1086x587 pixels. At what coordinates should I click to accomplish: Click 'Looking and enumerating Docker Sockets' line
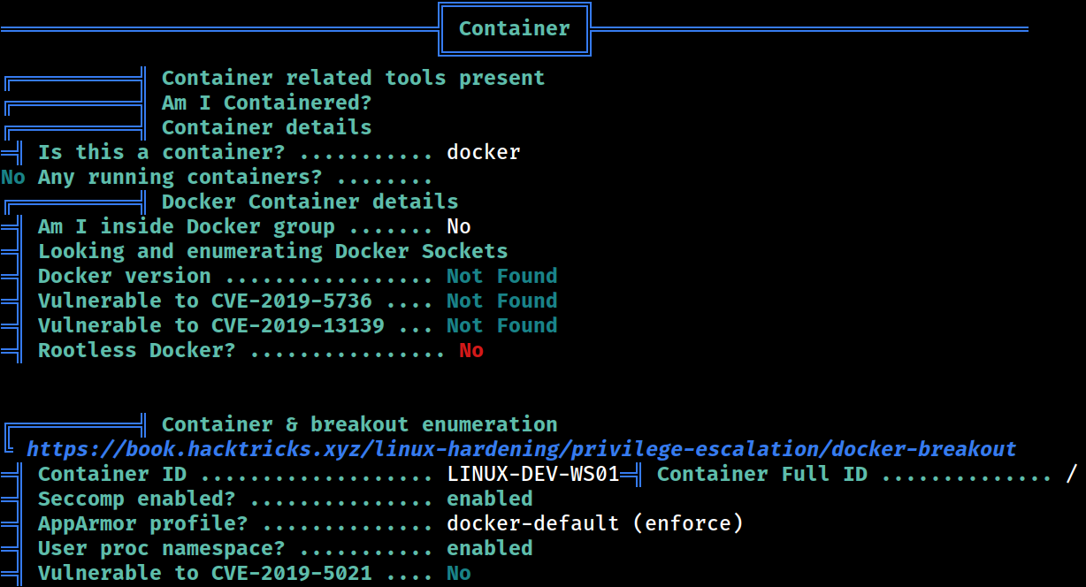coord(272,251)
